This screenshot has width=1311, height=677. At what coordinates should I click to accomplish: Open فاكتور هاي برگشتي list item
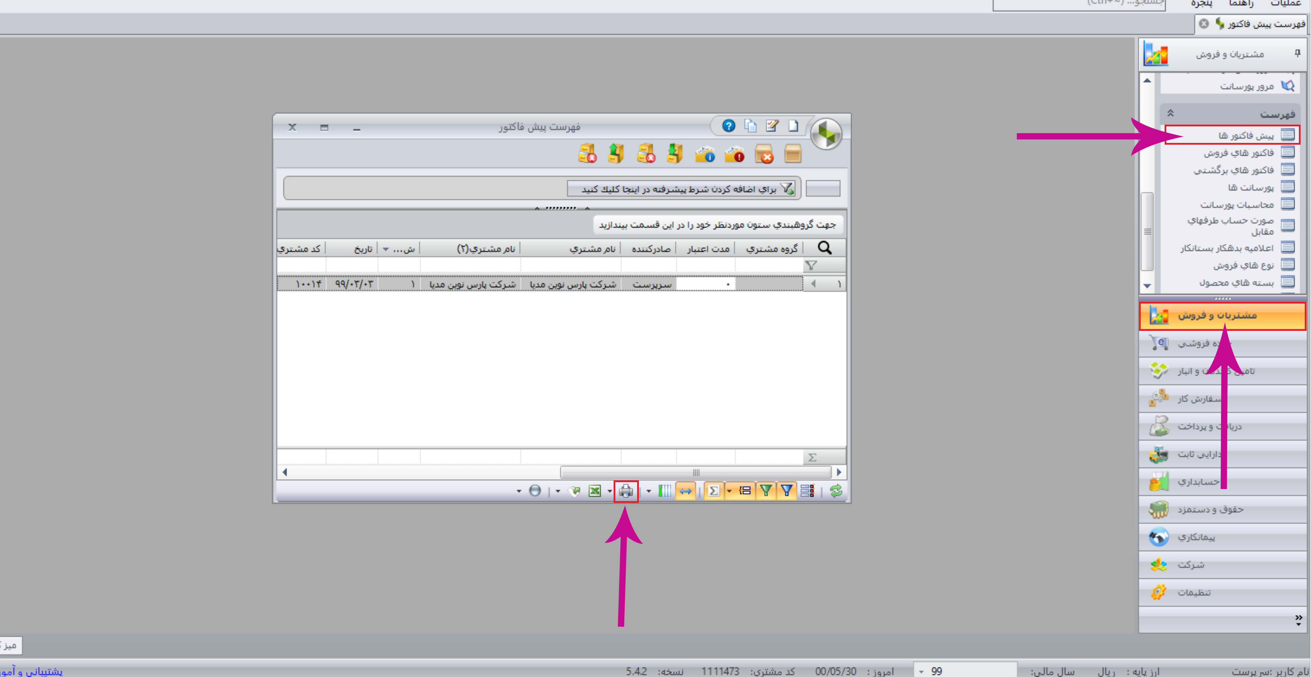coord(1233,170)
